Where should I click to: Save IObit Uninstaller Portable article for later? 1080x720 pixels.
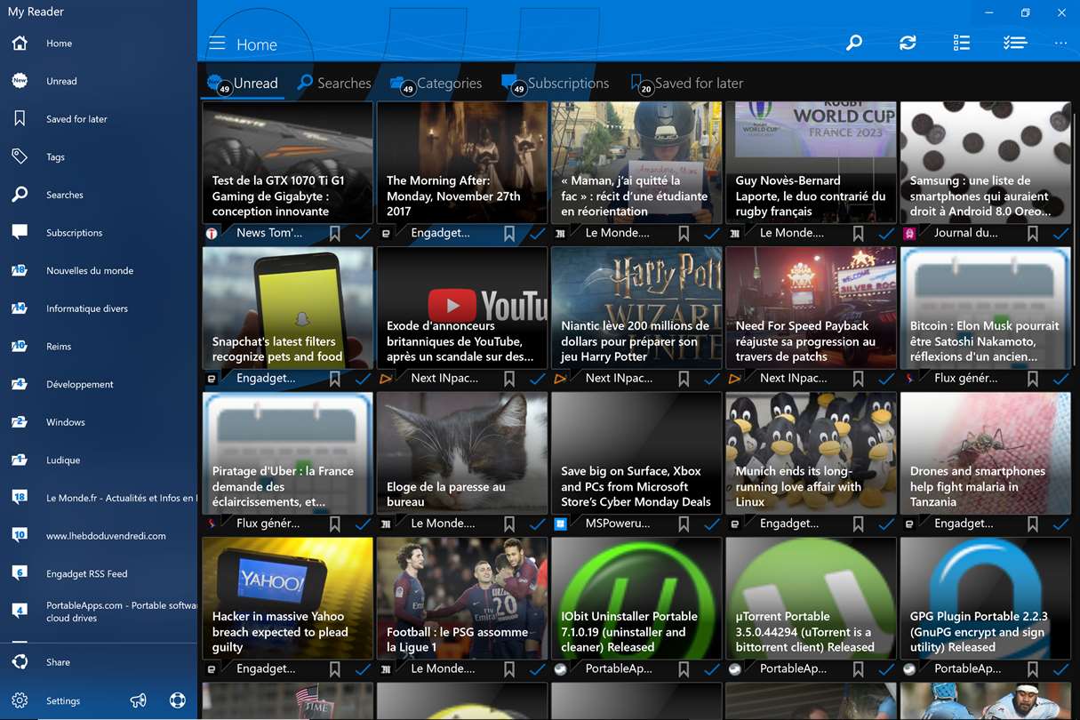[x=684, y=668]
